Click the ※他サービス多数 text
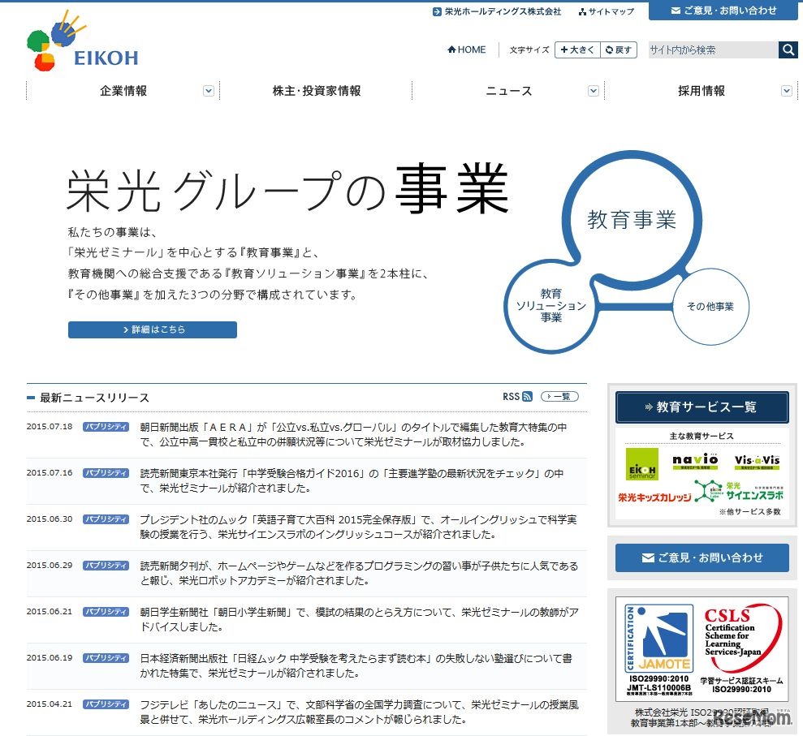 pos(749,511)
